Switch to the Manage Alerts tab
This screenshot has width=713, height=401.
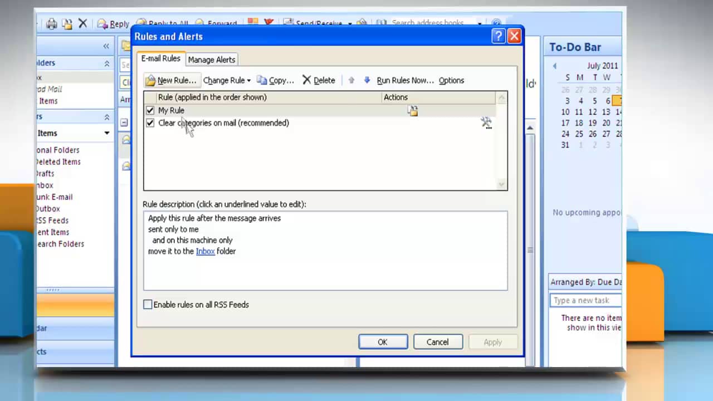[x=212, y=60]
